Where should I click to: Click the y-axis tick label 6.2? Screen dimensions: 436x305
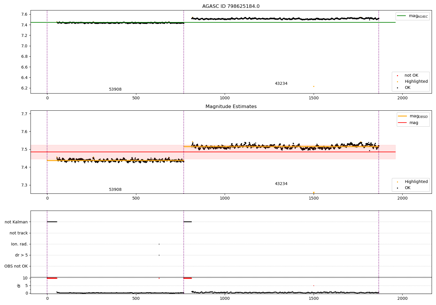[x=24, y=88]
